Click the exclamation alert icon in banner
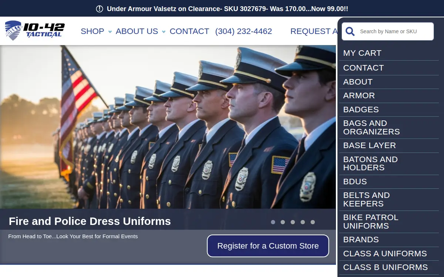Screen dimensions: 444x277 pos(100,9)
